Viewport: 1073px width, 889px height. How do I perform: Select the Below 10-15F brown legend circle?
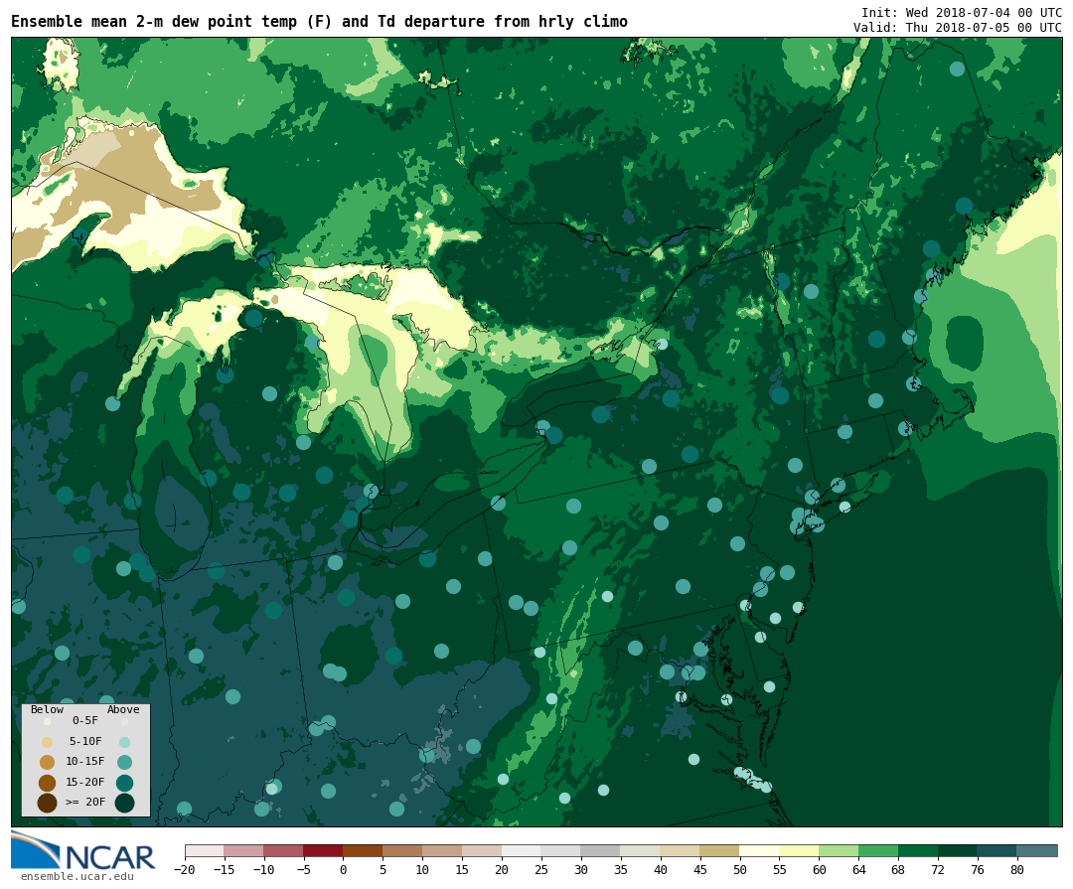tap(47, 762)
